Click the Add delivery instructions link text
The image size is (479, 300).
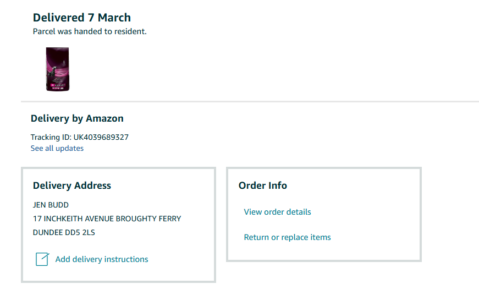click(x=102, y=259)
